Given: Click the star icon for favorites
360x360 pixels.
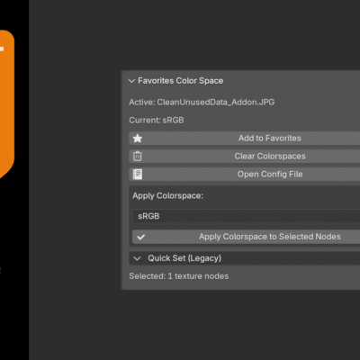Looking at the screenshot, I should point(138,139).
